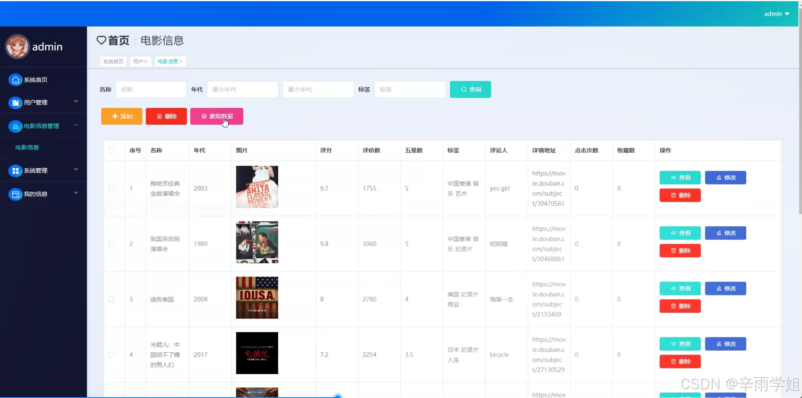
Task: Switch to the 用户 tab
Action: tap(140, 62)
